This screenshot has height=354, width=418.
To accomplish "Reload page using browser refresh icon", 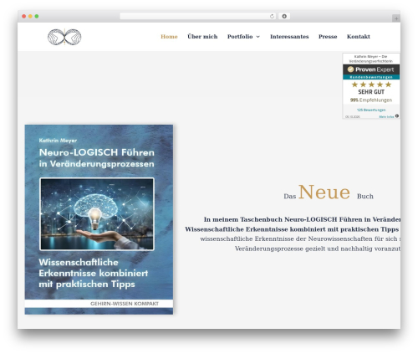I will (272, 16).
